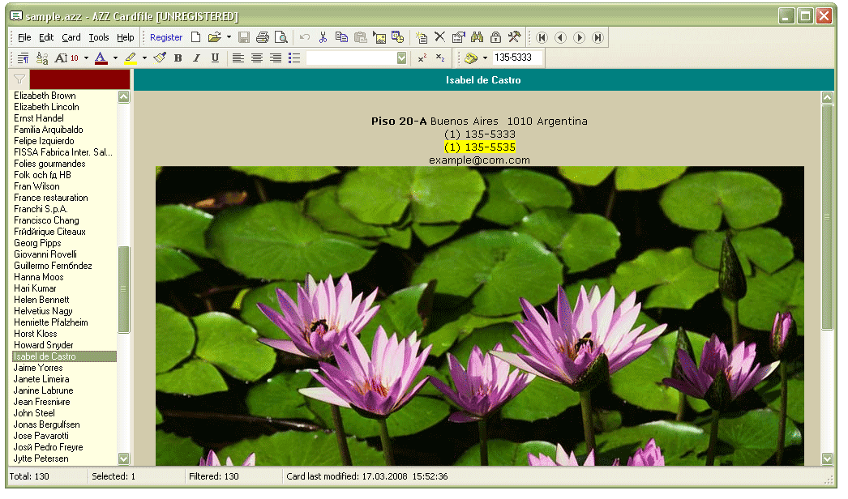848x499 pixels.
Task: Open print preview with the magnifier page icon
Action: 281,37
